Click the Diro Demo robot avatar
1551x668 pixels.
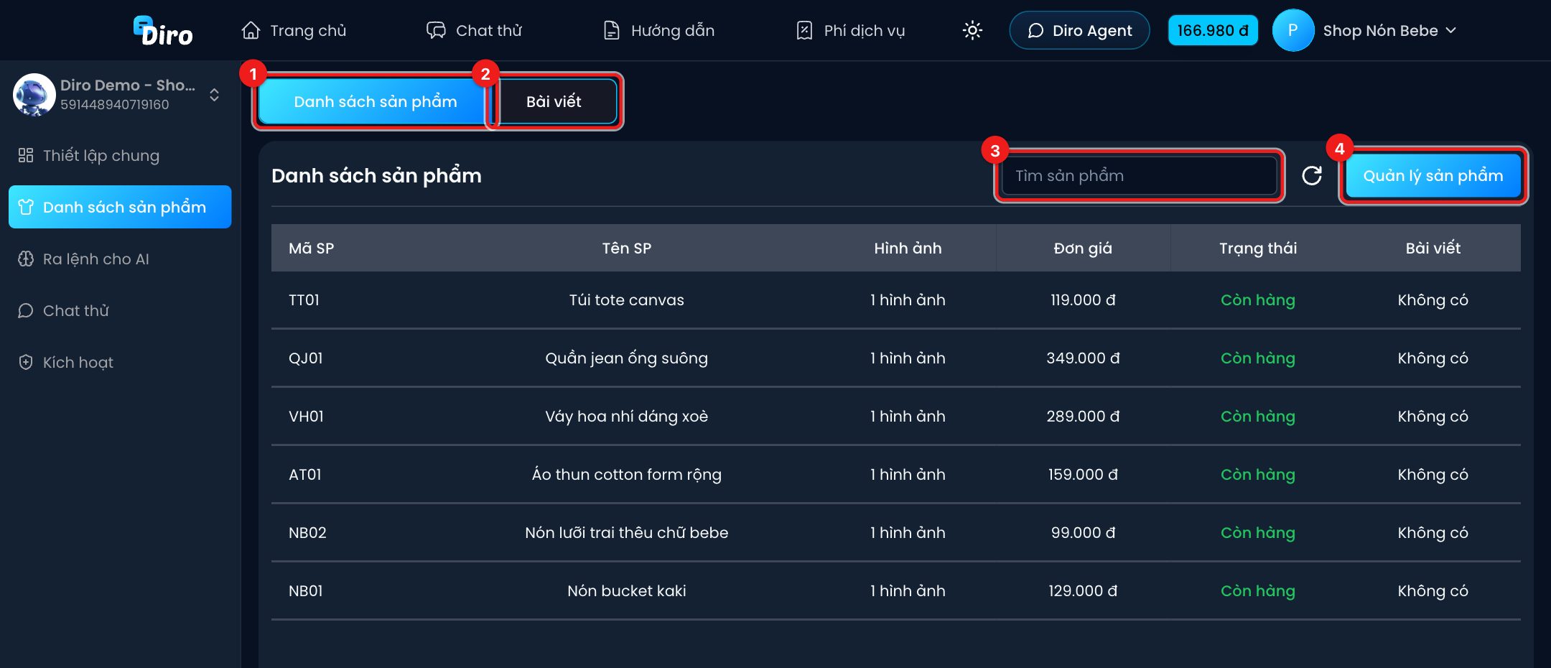(x=34, y=95)
